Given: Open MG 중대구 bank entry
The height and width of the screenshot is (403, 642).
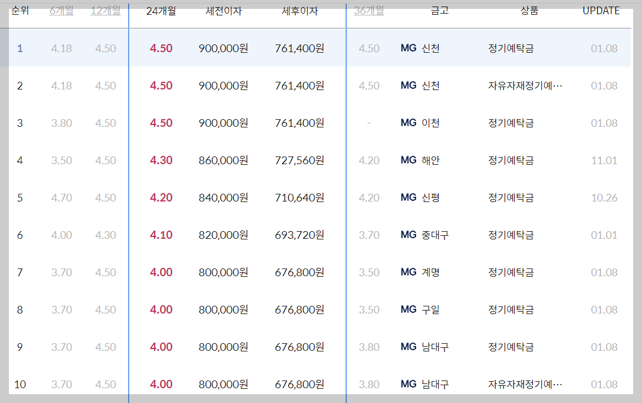Looking at the screenshot, I should (x=424, y=235).
